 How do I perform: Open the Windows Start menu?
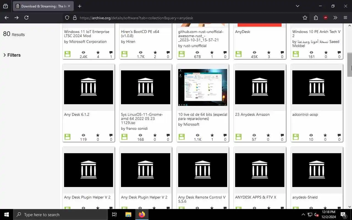coord(7,215)
